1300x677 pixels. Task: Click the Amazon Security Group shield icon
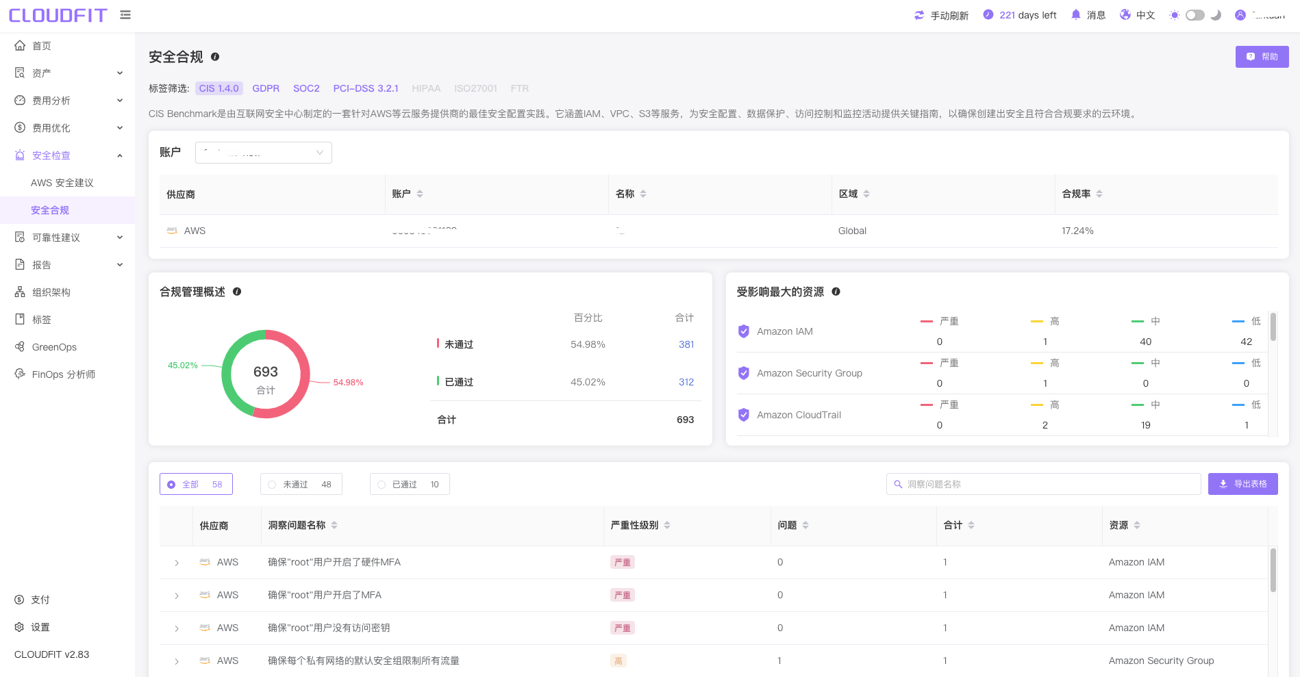click(744, 373)
